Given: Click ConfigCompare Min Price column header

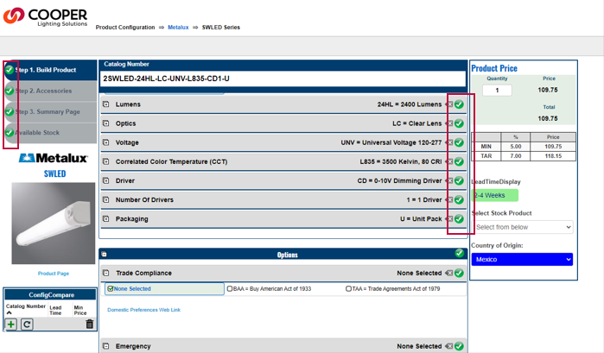Looking at the screenshot, I should [80, 310].
